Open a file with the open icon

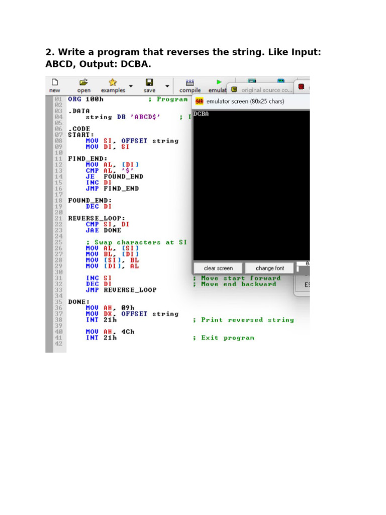coord(84,82)
